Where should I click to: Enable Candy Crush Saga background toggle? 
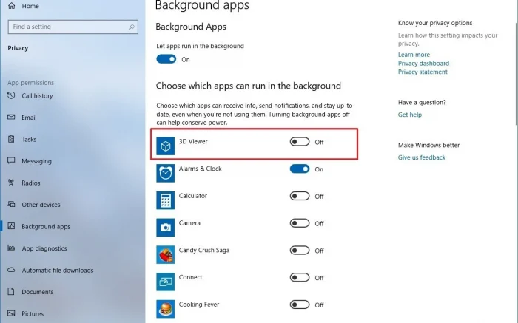[x=300, y=251]
